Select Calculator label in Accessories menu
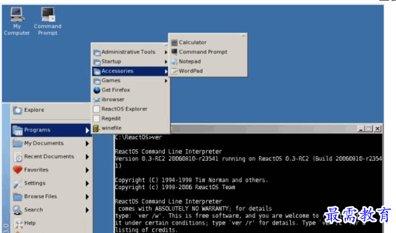 click(193, 42)
